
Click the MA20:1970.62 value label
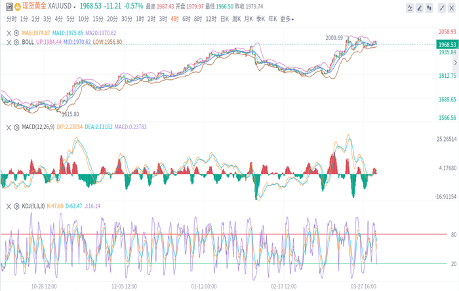[x=101, y=33]
